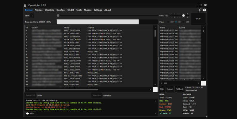The width and height of the screenshot is (237, 119).
Task: Click the Custom: 1221 statistic
Action: (166, 104)
